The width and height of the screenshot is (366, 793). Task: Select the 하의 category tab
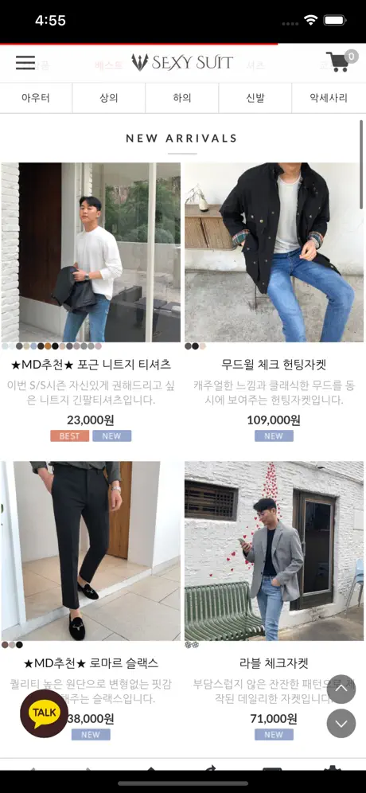pos(182,98)
